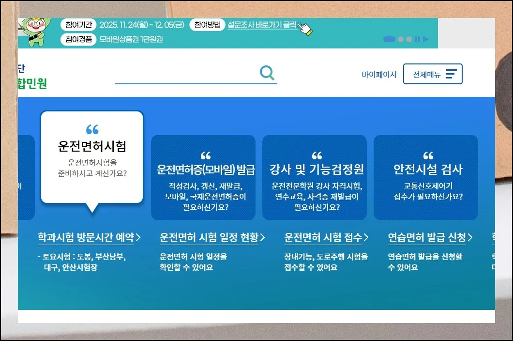513x341 pixels.
Task: Select the 운전면허시험 category tab
Action: (92, 156)
